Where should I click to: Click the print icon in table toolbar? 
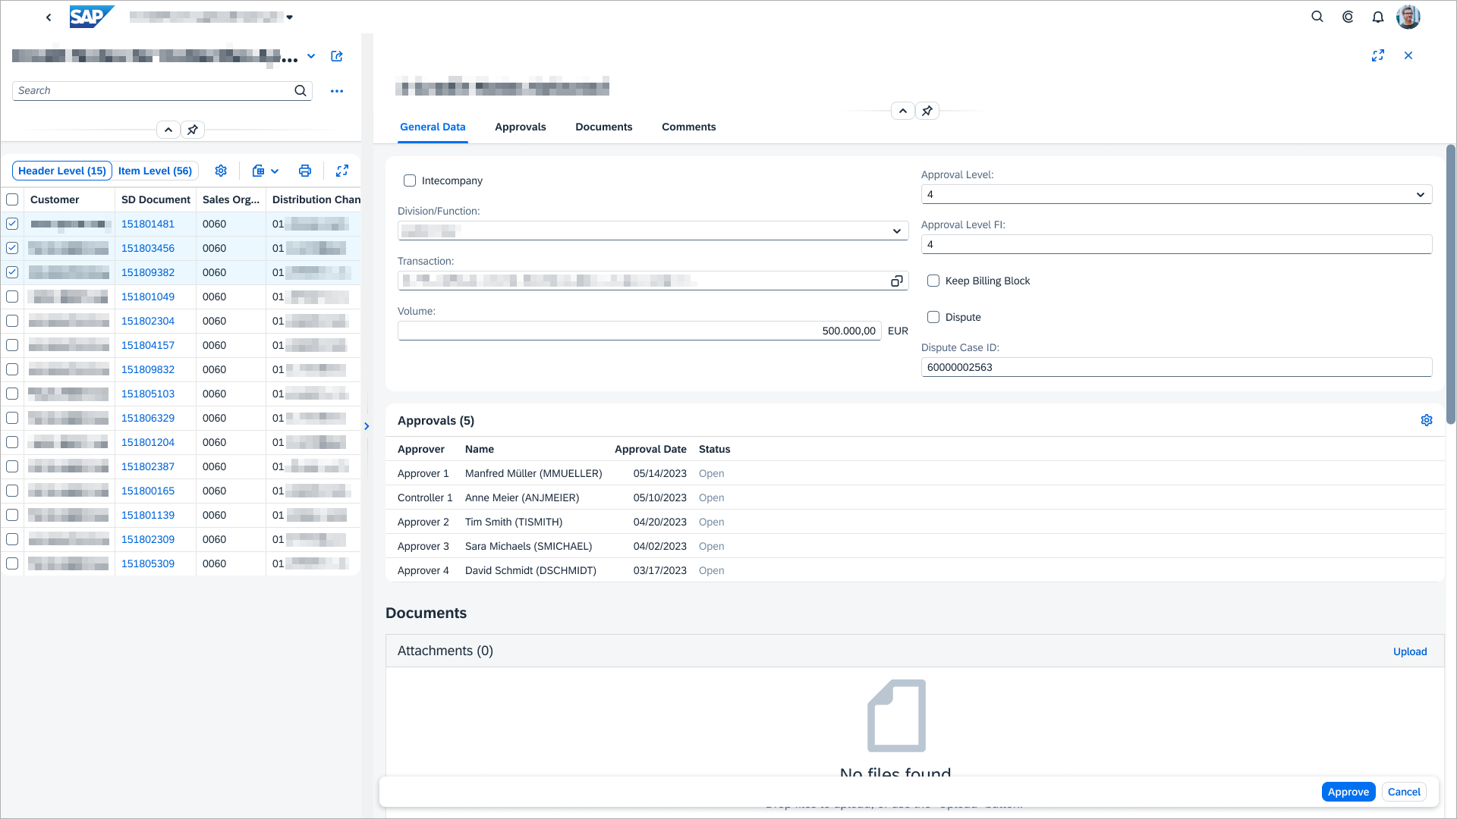[x=305, y=171]
